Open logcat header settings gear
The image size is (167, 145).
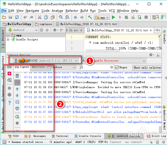(17, 123)
